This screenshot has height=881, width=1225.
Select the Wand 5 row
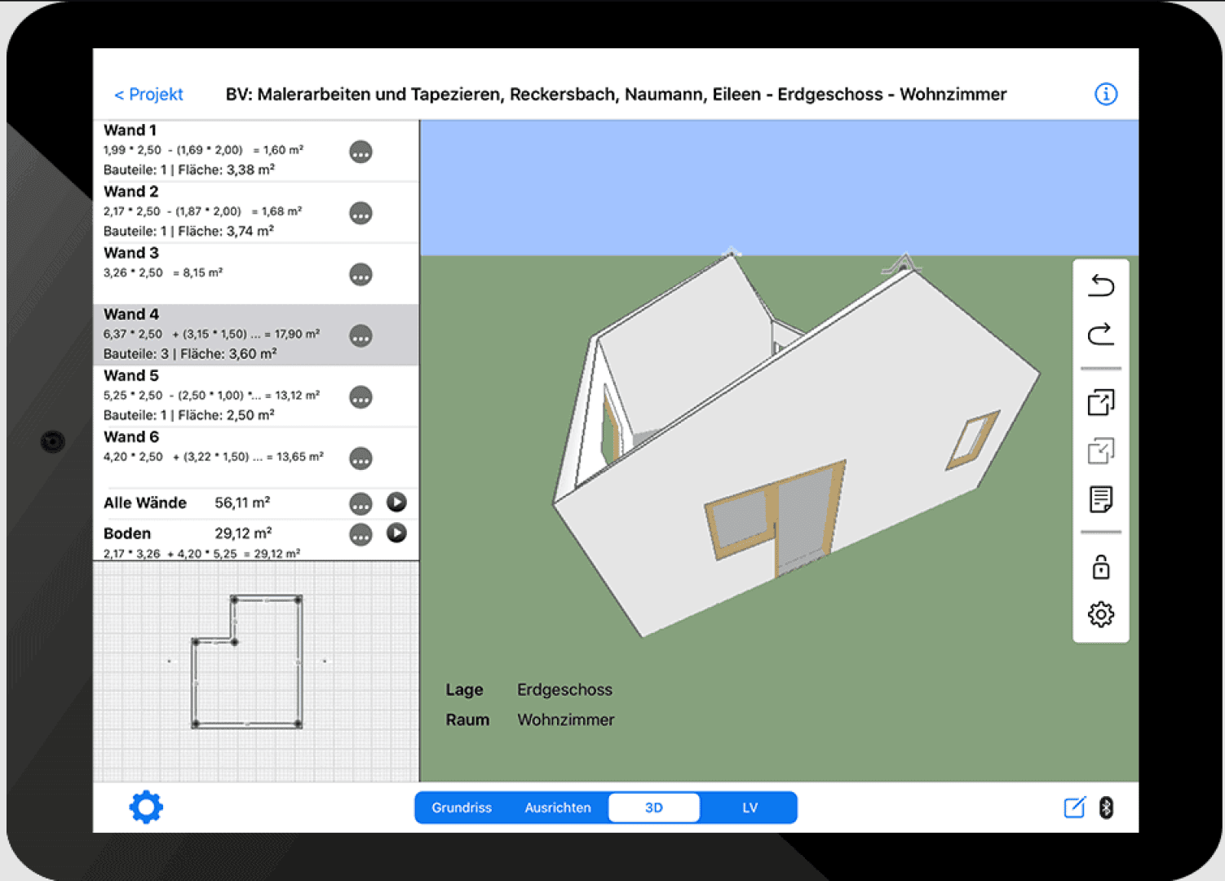tap(256, 396)
